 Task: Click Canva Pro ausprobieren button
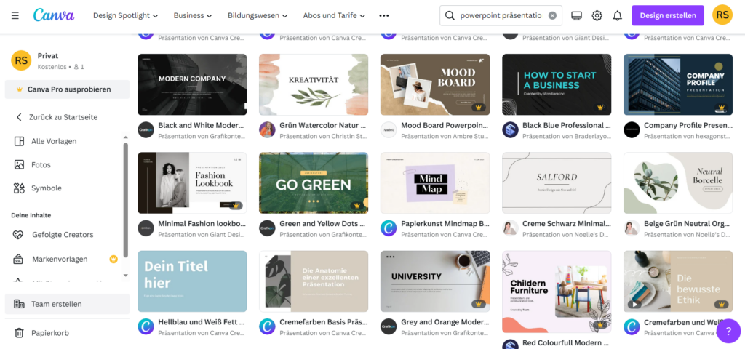tap(68, 89)
